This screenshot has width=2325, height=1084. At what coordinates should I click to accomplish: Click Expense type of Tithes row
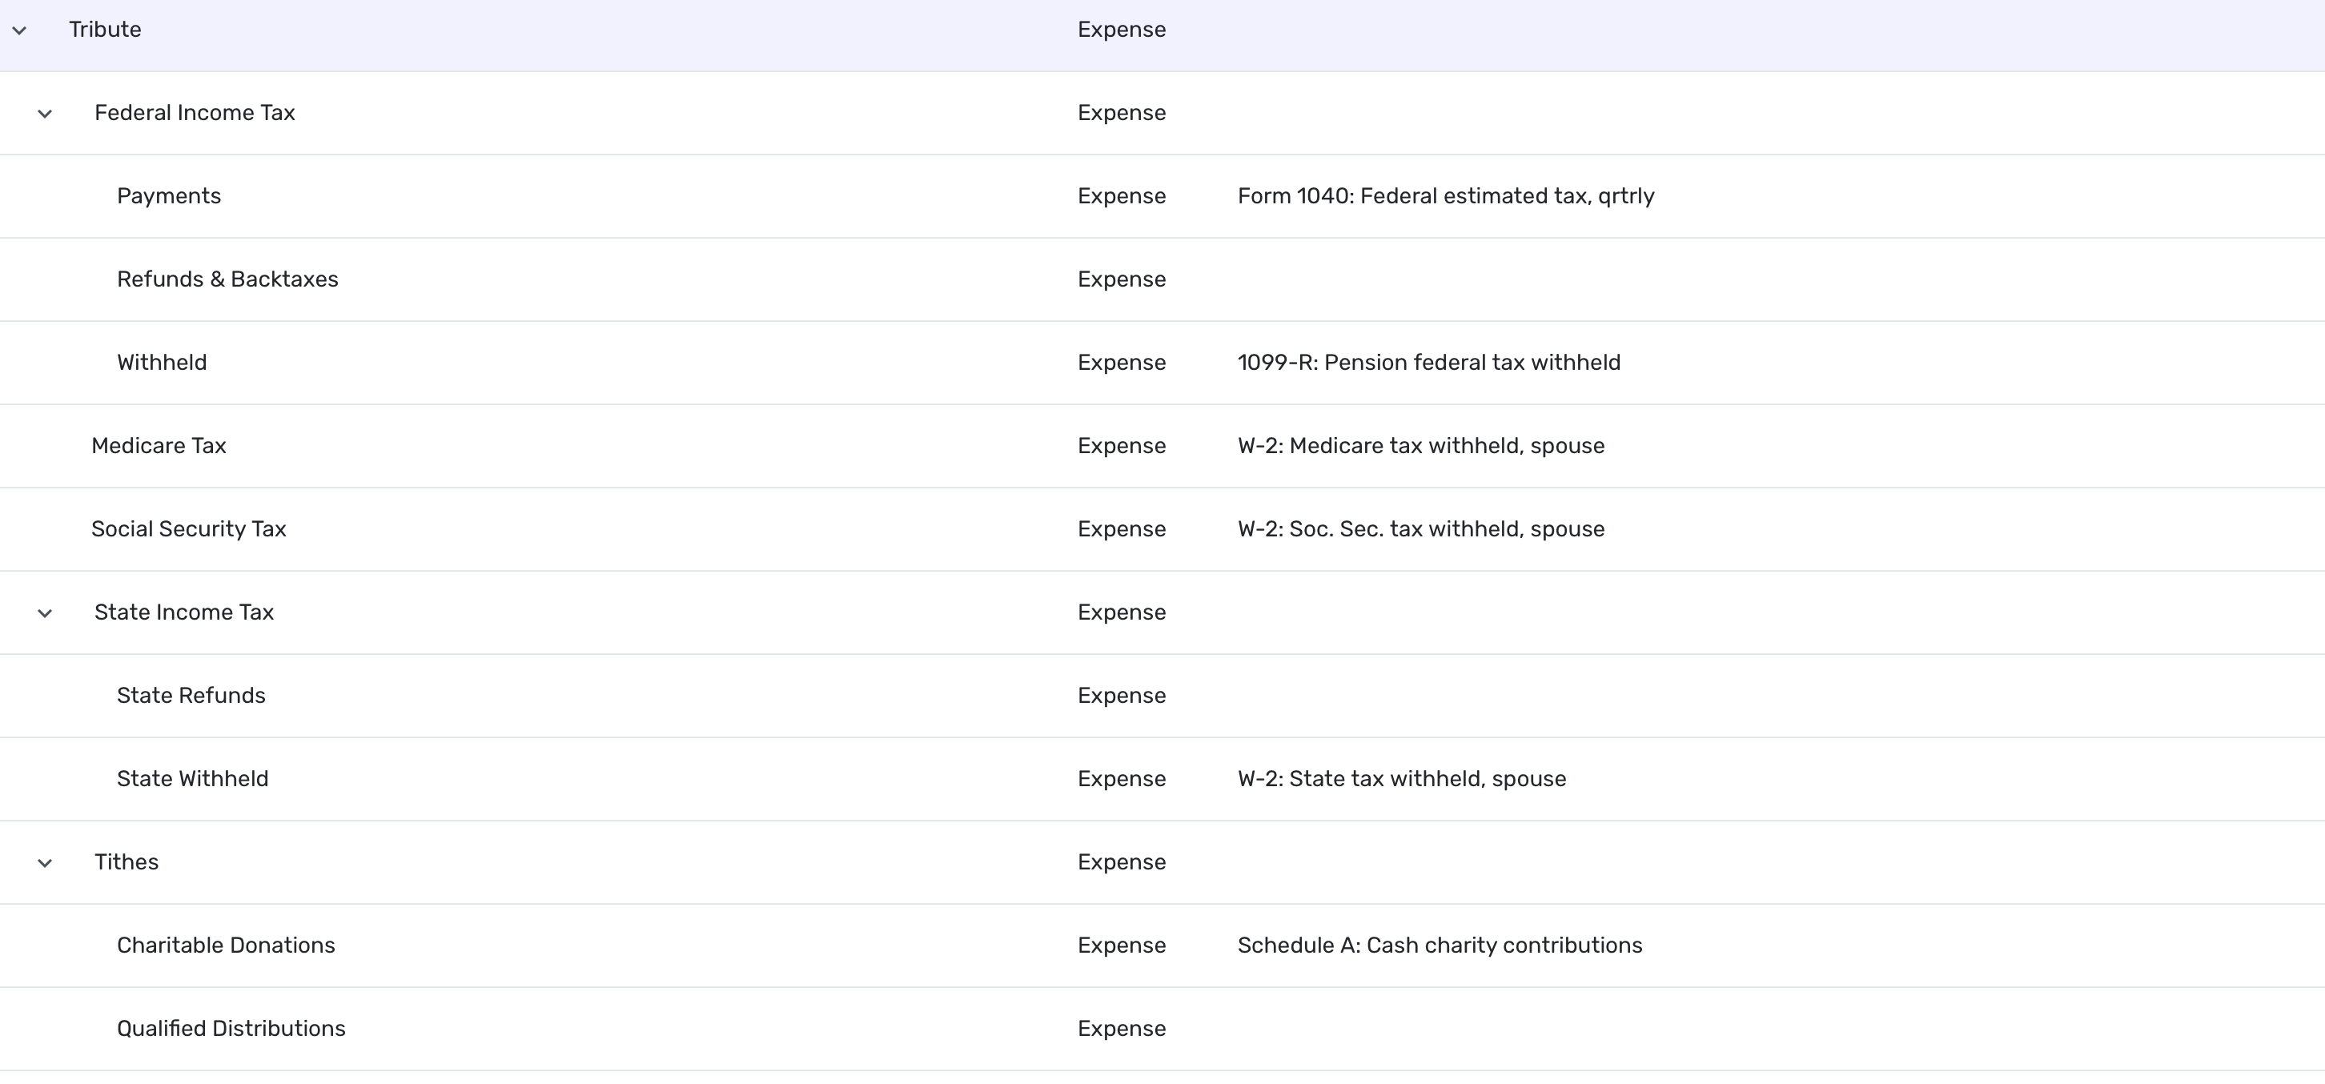1121,862
